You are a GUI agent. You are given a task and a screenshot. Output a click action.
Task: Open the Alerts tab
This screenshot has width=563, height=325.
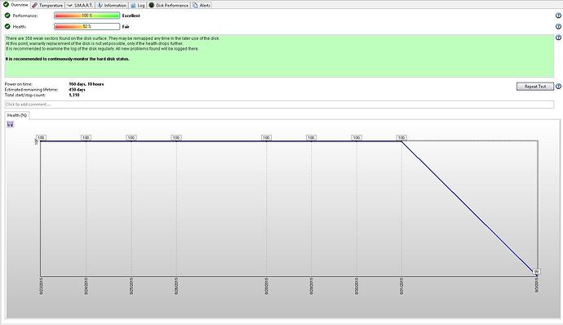202,6
